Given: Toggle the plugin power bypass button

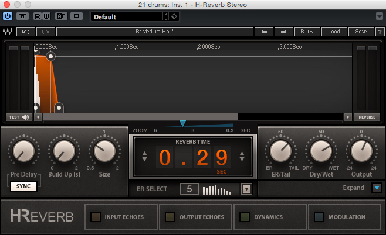Looking at the screenshot, I should [8, 16].
